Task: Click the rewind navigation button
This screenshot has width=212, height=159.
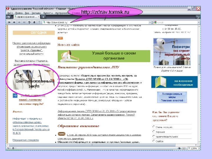Action: tap(9, 22)
